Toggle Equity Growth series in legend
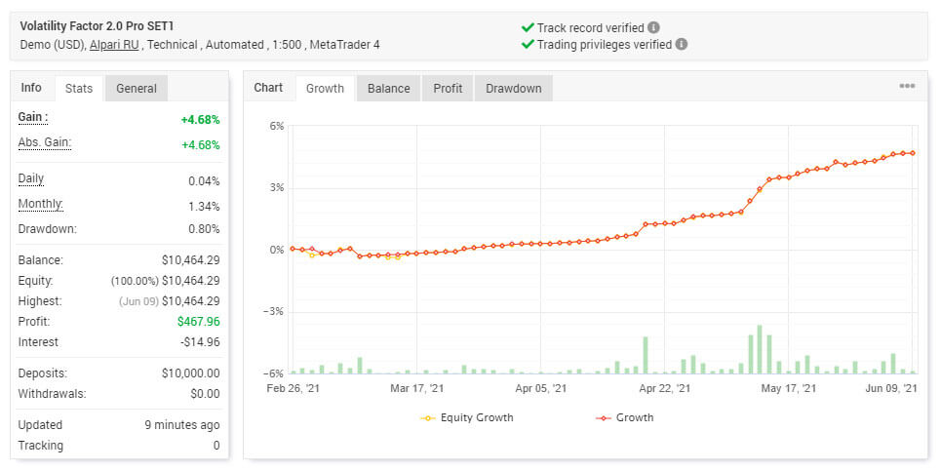The height and width of the screenshot is (471, 940). coord(466,417)
